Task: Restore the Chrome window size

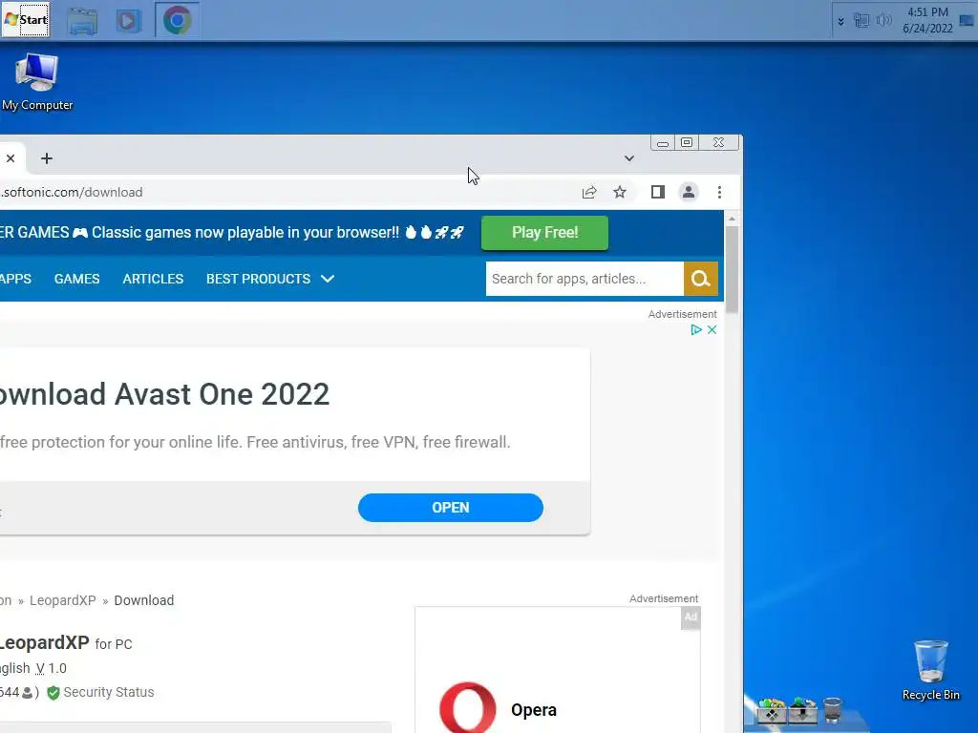Action: (687, 143)
